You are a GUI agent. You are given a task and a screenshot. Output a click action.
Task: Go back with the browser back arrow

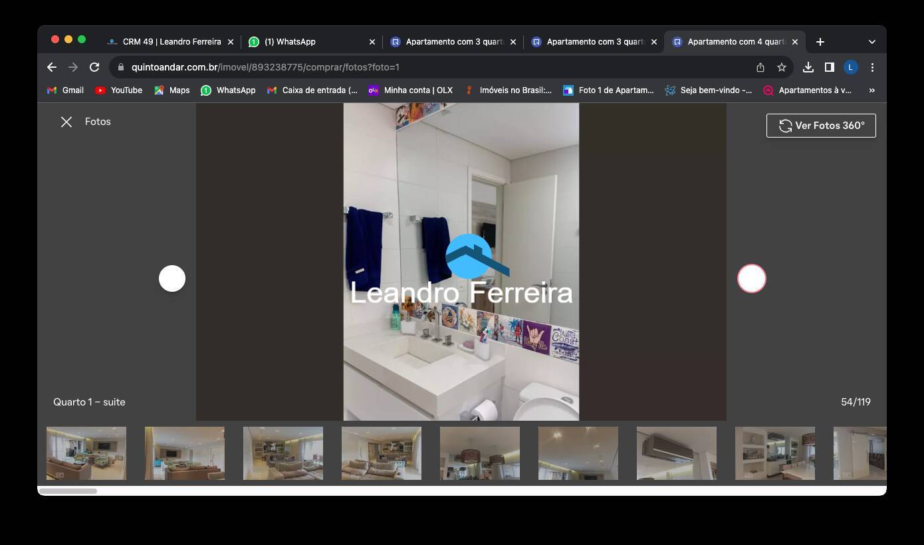coord(52,67)
